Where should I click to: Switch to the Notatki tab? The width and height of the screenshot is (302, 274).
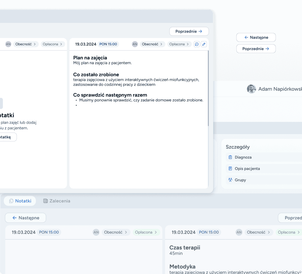(20, 201)
